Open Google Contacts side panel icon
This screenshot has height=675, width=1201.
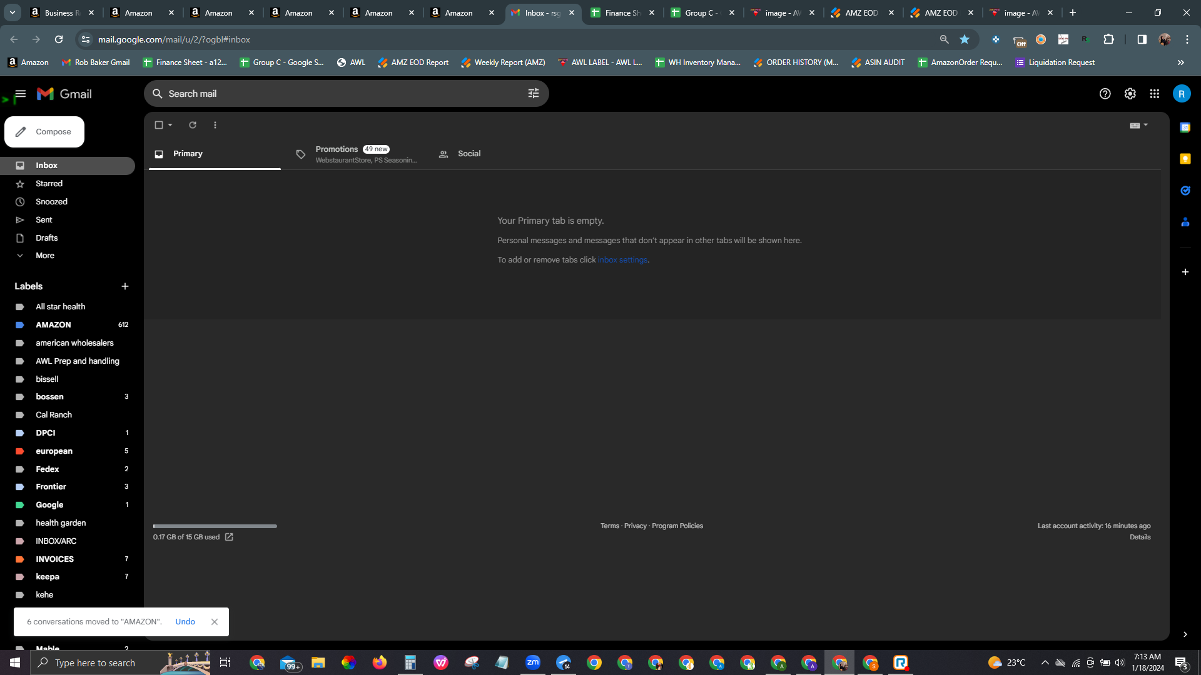point(1185,222)
